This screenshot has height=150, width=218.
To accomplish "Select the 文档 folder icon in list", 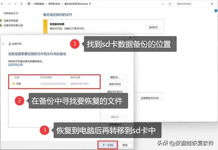I will click(13, 84).
